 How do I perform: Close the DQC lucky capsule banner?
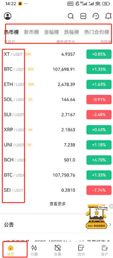(x=111, y=206)
